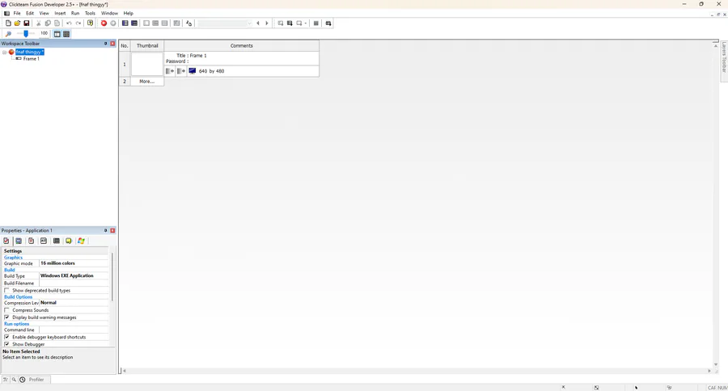This screenshot has height=391, width=728.
Task: Create a new application with the New icon
Action: pyautogui.click(x=8, y=23)
